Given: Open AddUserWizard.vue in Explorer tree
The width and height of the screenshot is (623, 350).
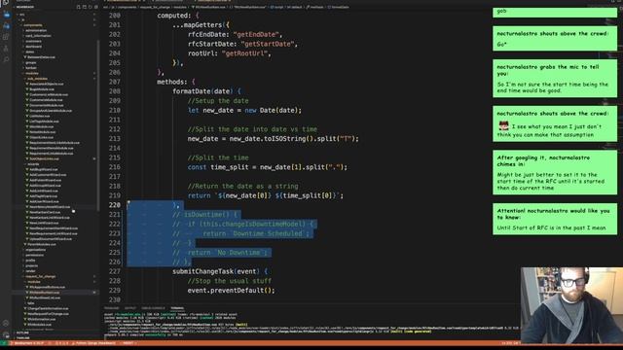Looking at the screenshot, I should coord(43,201).
